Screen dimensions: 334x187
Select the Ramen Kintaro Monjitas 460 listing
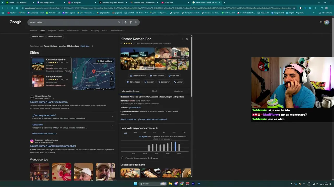pyautogui.click(x=51, y=81)
